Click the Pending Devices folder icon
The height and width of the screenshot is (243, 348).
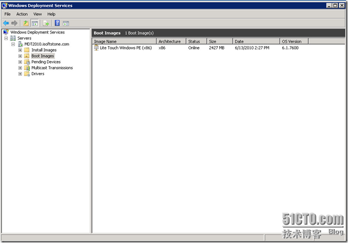click(x=27, y=62)
